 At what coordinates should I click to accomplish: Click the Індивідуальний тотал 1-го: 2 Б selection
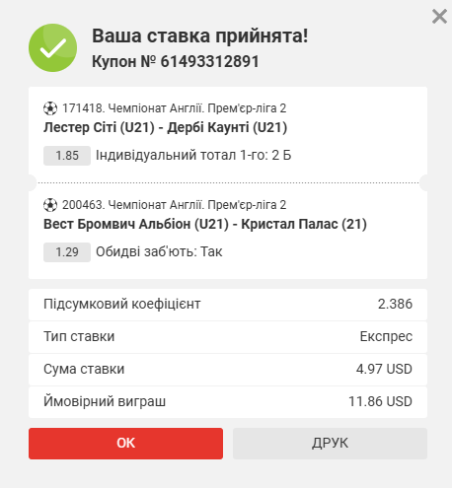click(193, 155)
